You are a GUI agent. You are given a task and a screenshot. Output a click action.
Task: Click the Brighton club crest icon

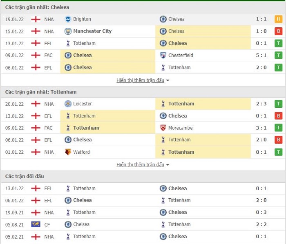(68, 19)
